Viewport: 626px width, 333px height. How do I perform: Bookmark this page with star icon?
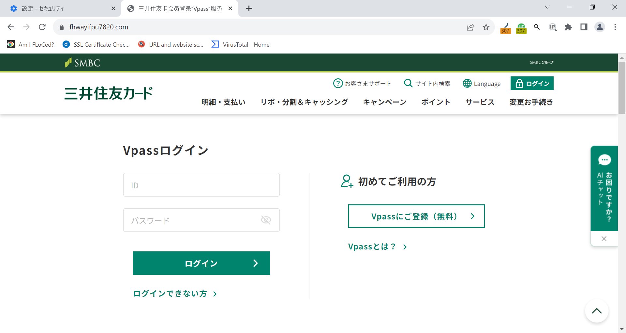coord(486,27)
